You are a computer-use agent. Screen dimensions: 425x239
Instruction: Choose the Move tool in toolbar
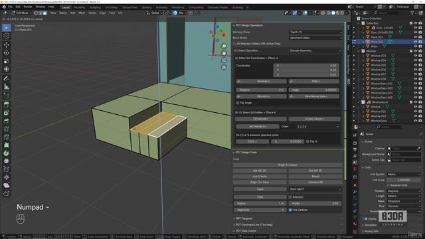click(x=7, y=44)
